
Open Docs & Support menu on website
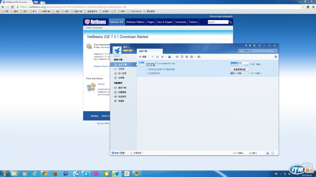click(165, 22)
